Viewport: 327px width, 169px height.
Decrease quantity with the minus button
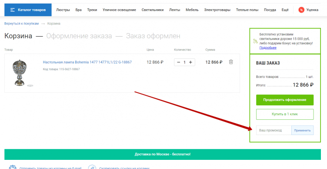pos(178,62)
